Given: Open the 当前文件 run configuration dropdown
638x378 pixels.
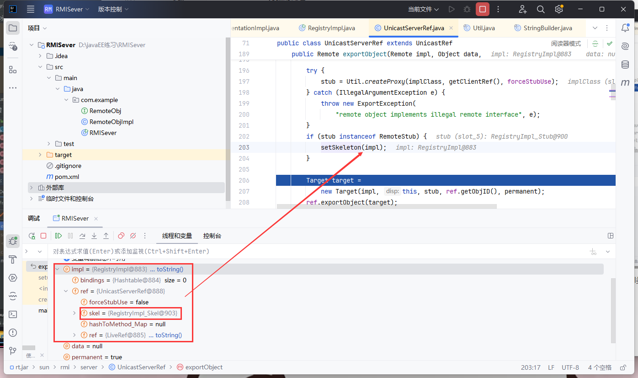Looking at the screenshot, I should click(x=423, y=9).
